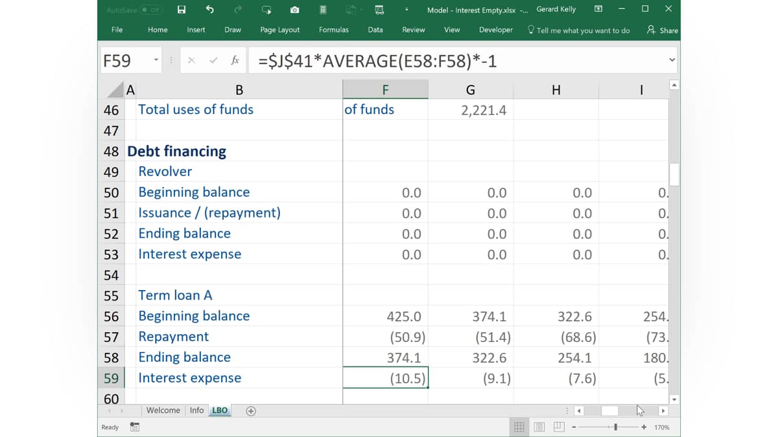Open the Draw ribbon tab
This screenshot has height=437, width=778.
point(233,30)
